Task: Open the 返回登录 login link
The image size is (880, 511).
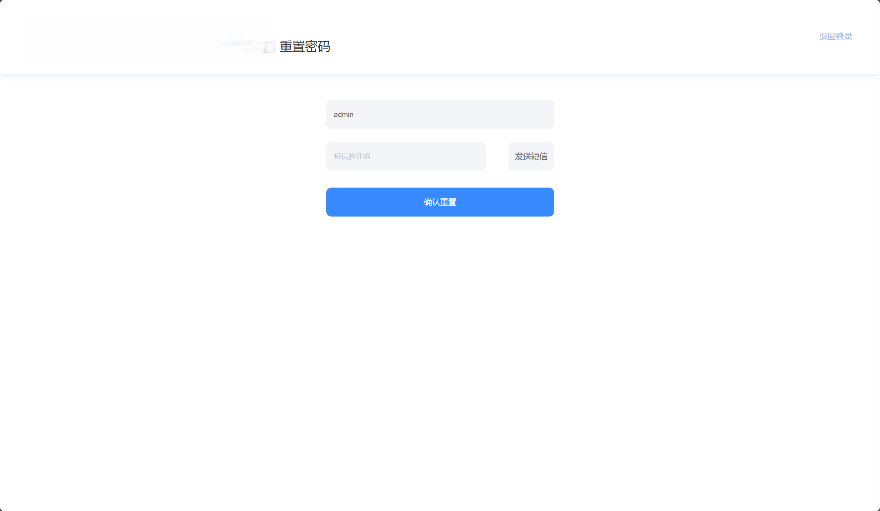Action: 835,37
